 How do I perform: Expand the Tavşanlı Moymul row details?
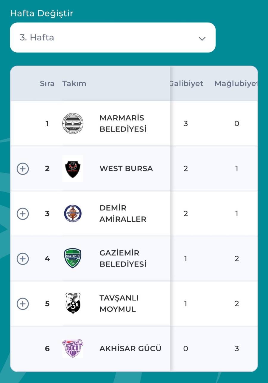click(x=23, y=304)
